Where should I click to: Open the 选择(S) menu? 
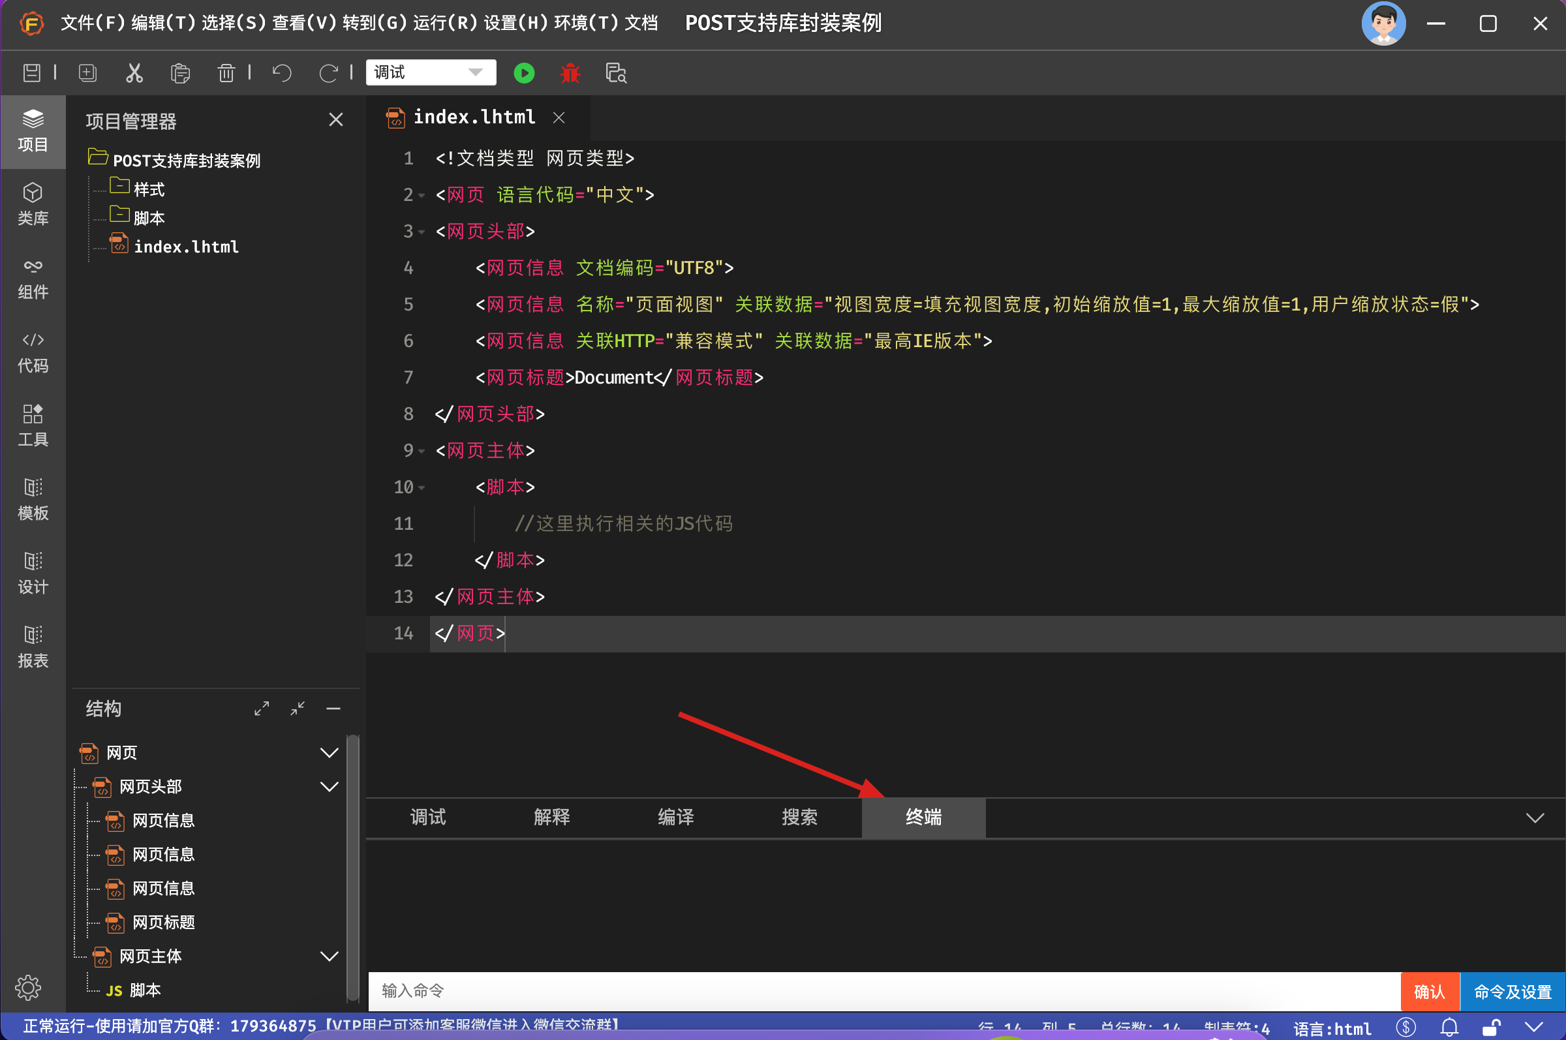[x=234, y=23]
